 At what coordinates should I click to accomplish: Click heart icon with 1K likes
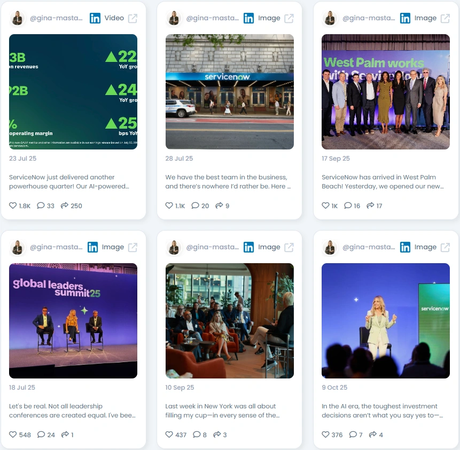click(x=326, y=206)
